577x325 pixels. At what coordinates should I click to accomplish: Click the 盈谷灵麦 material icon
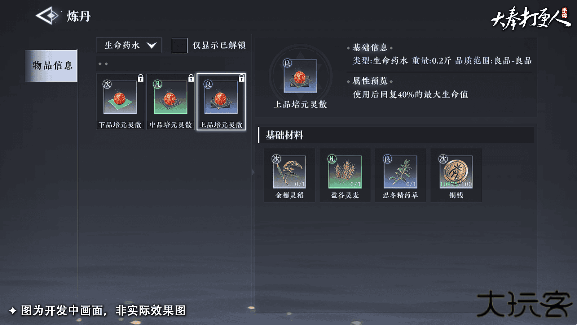pyautogui.click(x=345, y=172)
